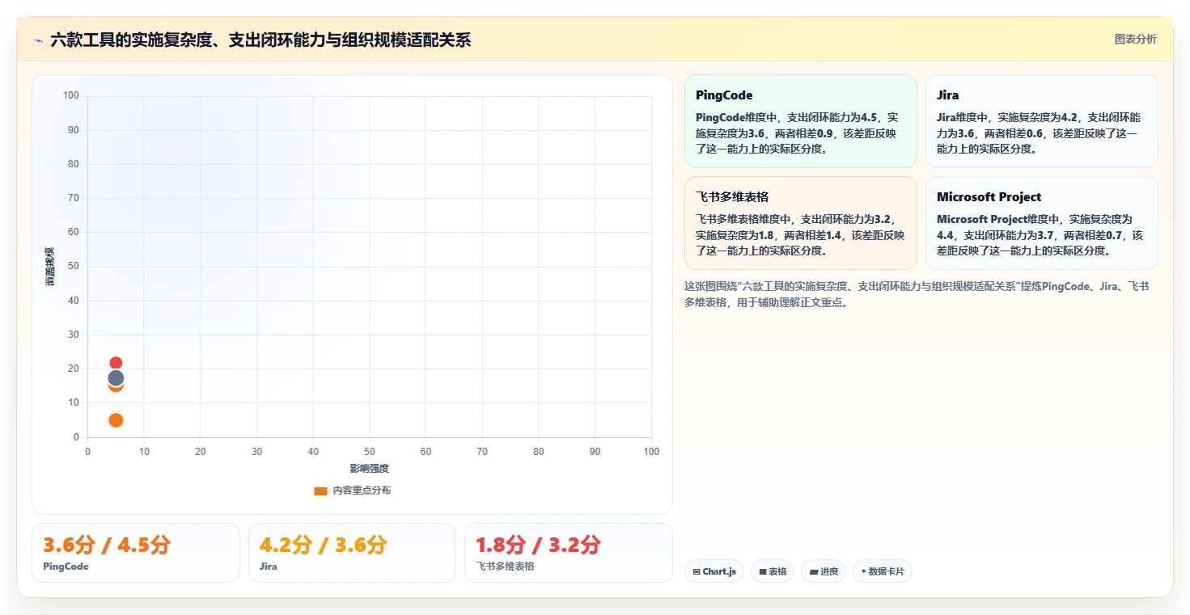Click the Chart.js tag icon
The image size is (1190, 615).
point(697,571)
